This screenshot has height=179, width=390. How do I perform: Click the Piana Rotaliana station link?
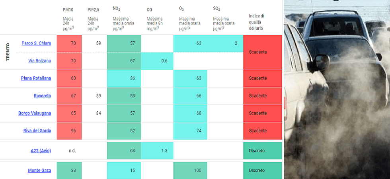click(x=36, y=78)
